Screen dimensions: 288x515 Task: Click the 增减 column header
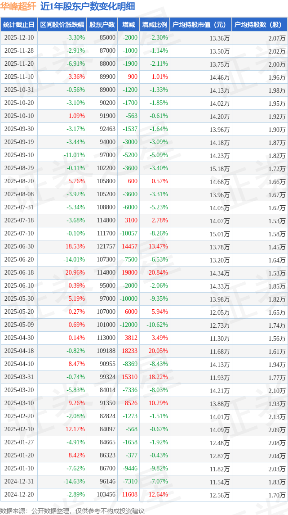pyautogui.click(x=128, y=25)
